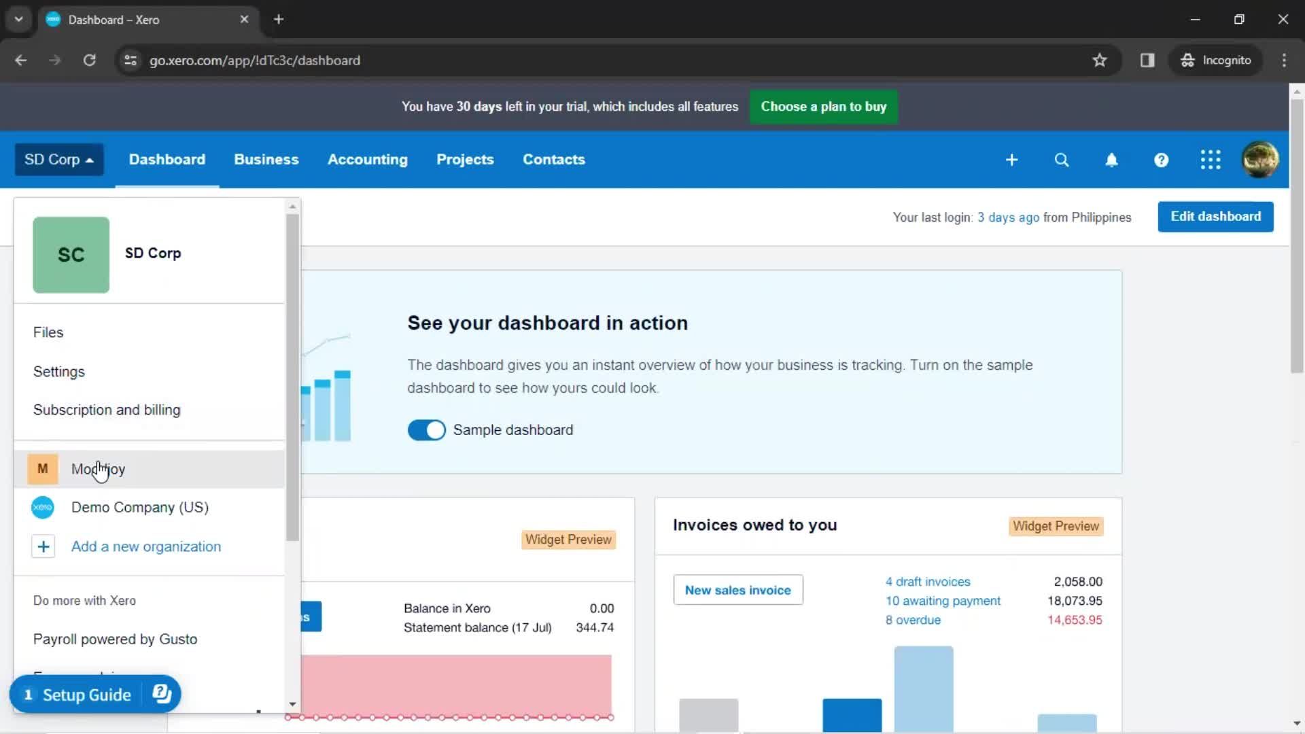Open the help question mark icon

1161,160
